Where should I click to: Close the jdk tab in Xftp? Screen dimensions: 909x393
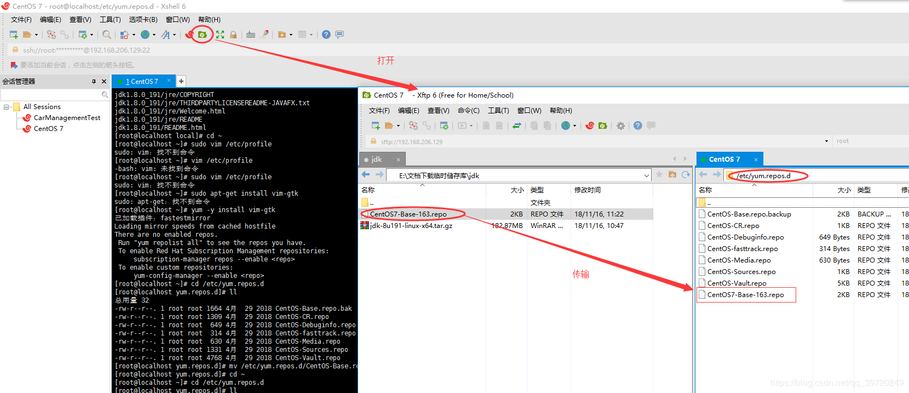coord(398,160)
